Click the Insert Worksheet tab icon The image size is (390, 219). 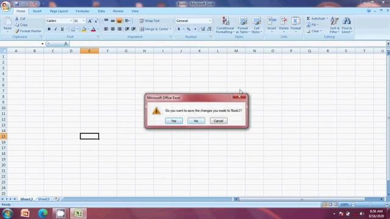(x=57, y=199)
